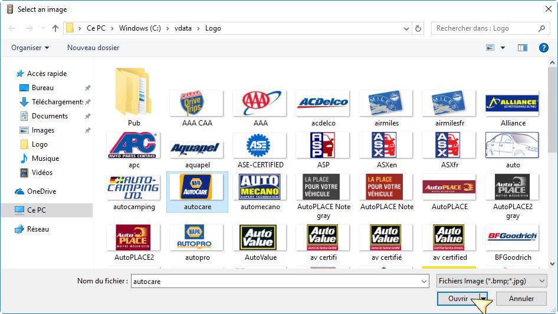Select the AutoPLACE Note gray file
Image resolution: width=558 pixels, height=314 pixels.
pyautogui.click(x=323, y=187)
